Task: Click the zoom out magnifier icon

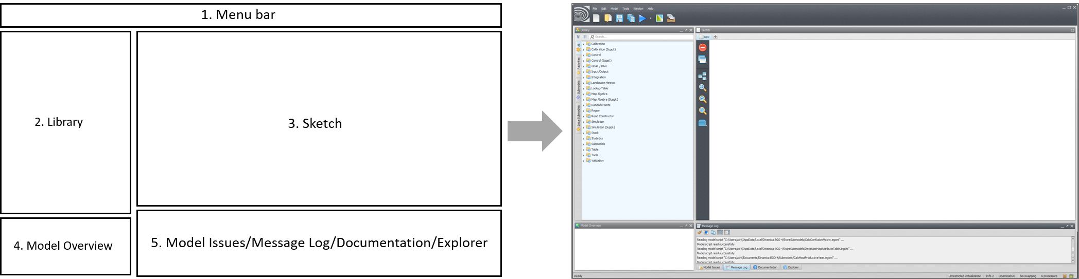Action: (x=703, y=111)
